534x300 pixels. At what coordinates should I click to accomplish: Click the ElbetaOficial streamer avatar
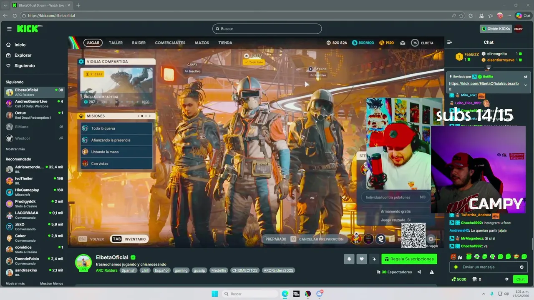point(83,262)
